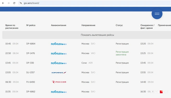Click the Pobeda logo for DP-6862

pyautogui.click(x=59, y=92)
